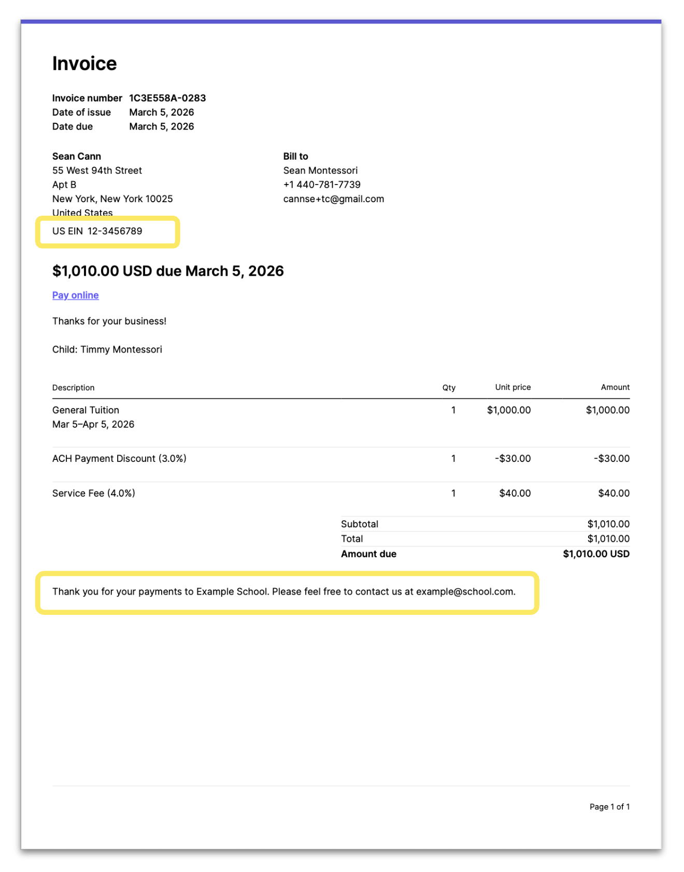Click the Unit price column header

[512, 387]
